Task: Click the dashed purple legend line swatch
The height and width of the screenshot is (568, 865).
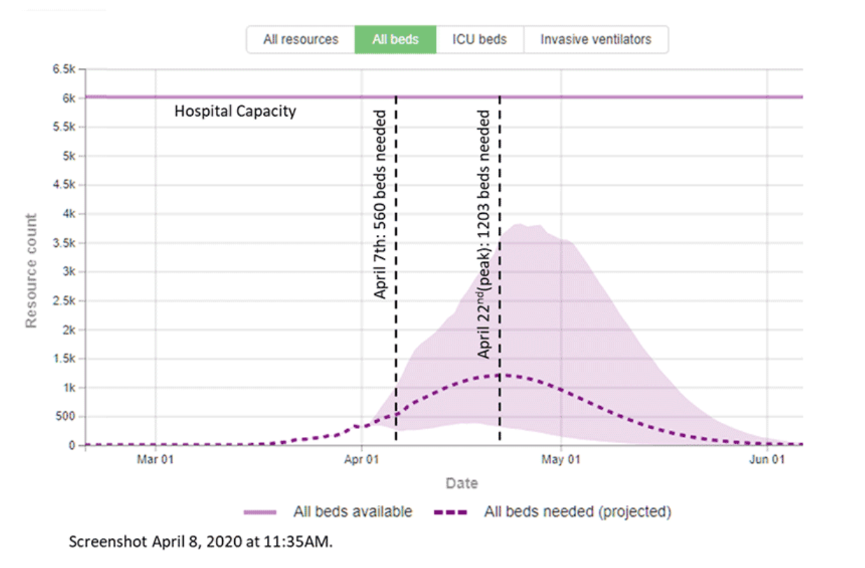Action: 451,513
